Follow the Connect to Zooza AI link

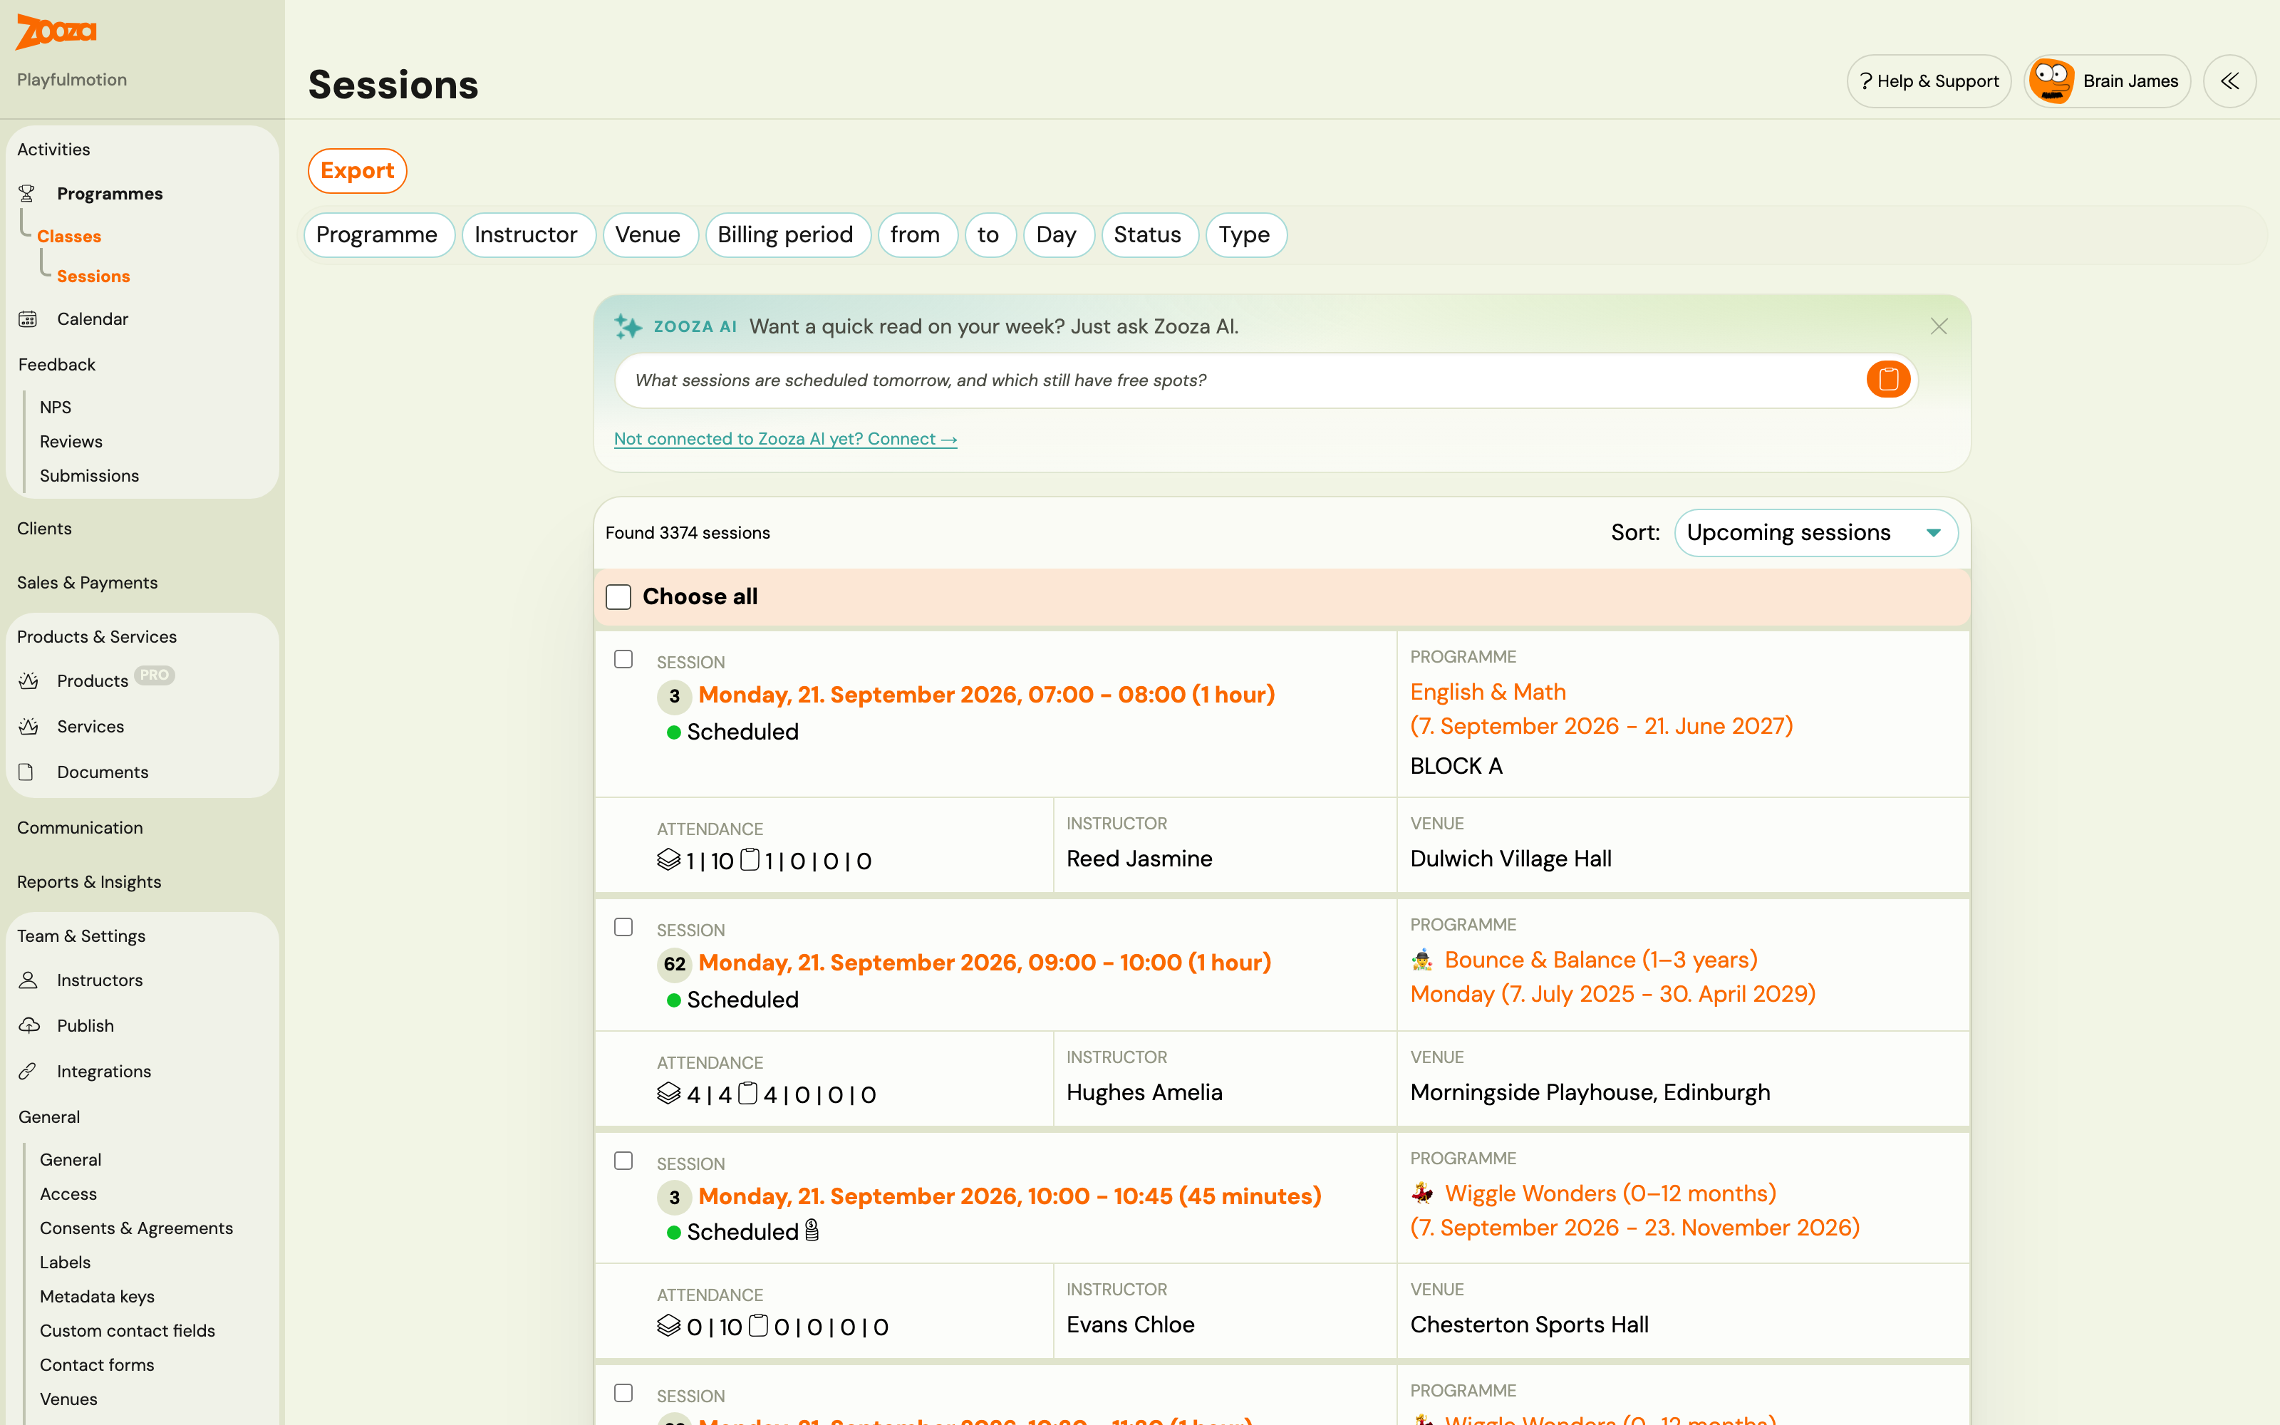pos(786,439)
